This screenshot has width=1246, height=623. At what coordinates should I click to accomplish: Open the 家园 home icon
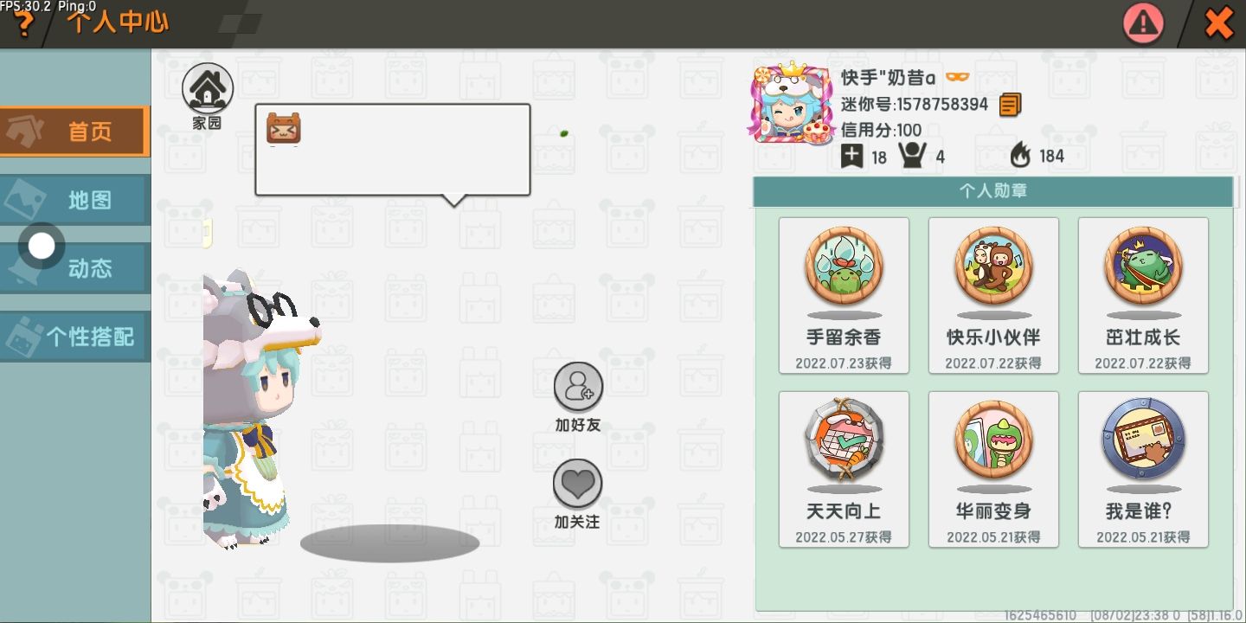tap(208, 88)
